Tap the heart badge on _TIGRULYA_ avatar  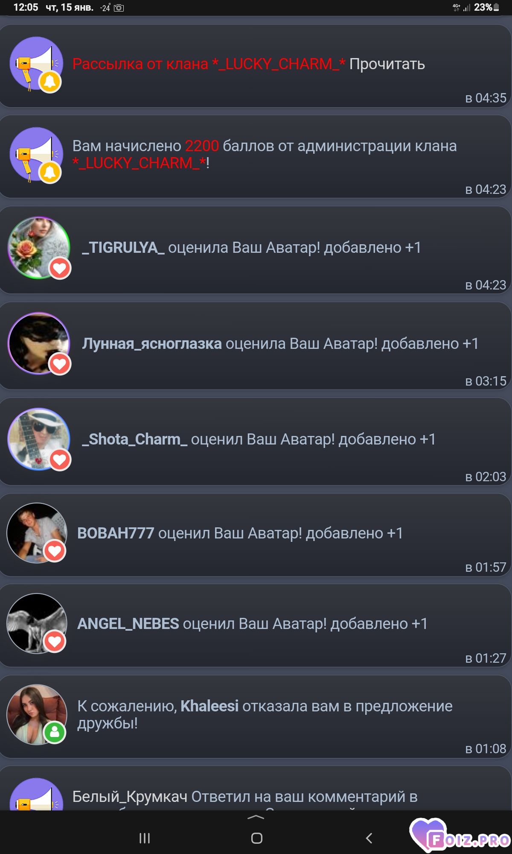point(60,268)
